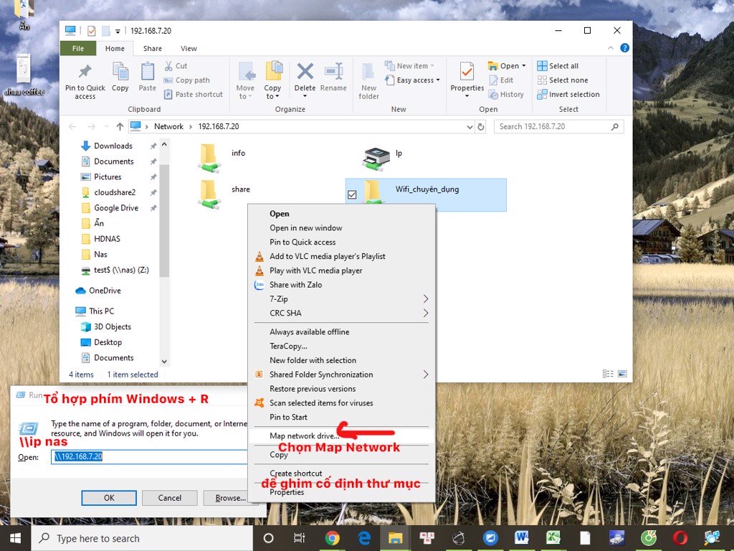734x551 pixels.
Task: Go up one folder level arrow
Action: (x=120, y=126)
